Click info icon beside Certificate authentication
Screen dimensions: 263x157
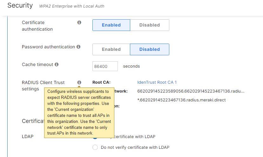click(x=79, y=22)
